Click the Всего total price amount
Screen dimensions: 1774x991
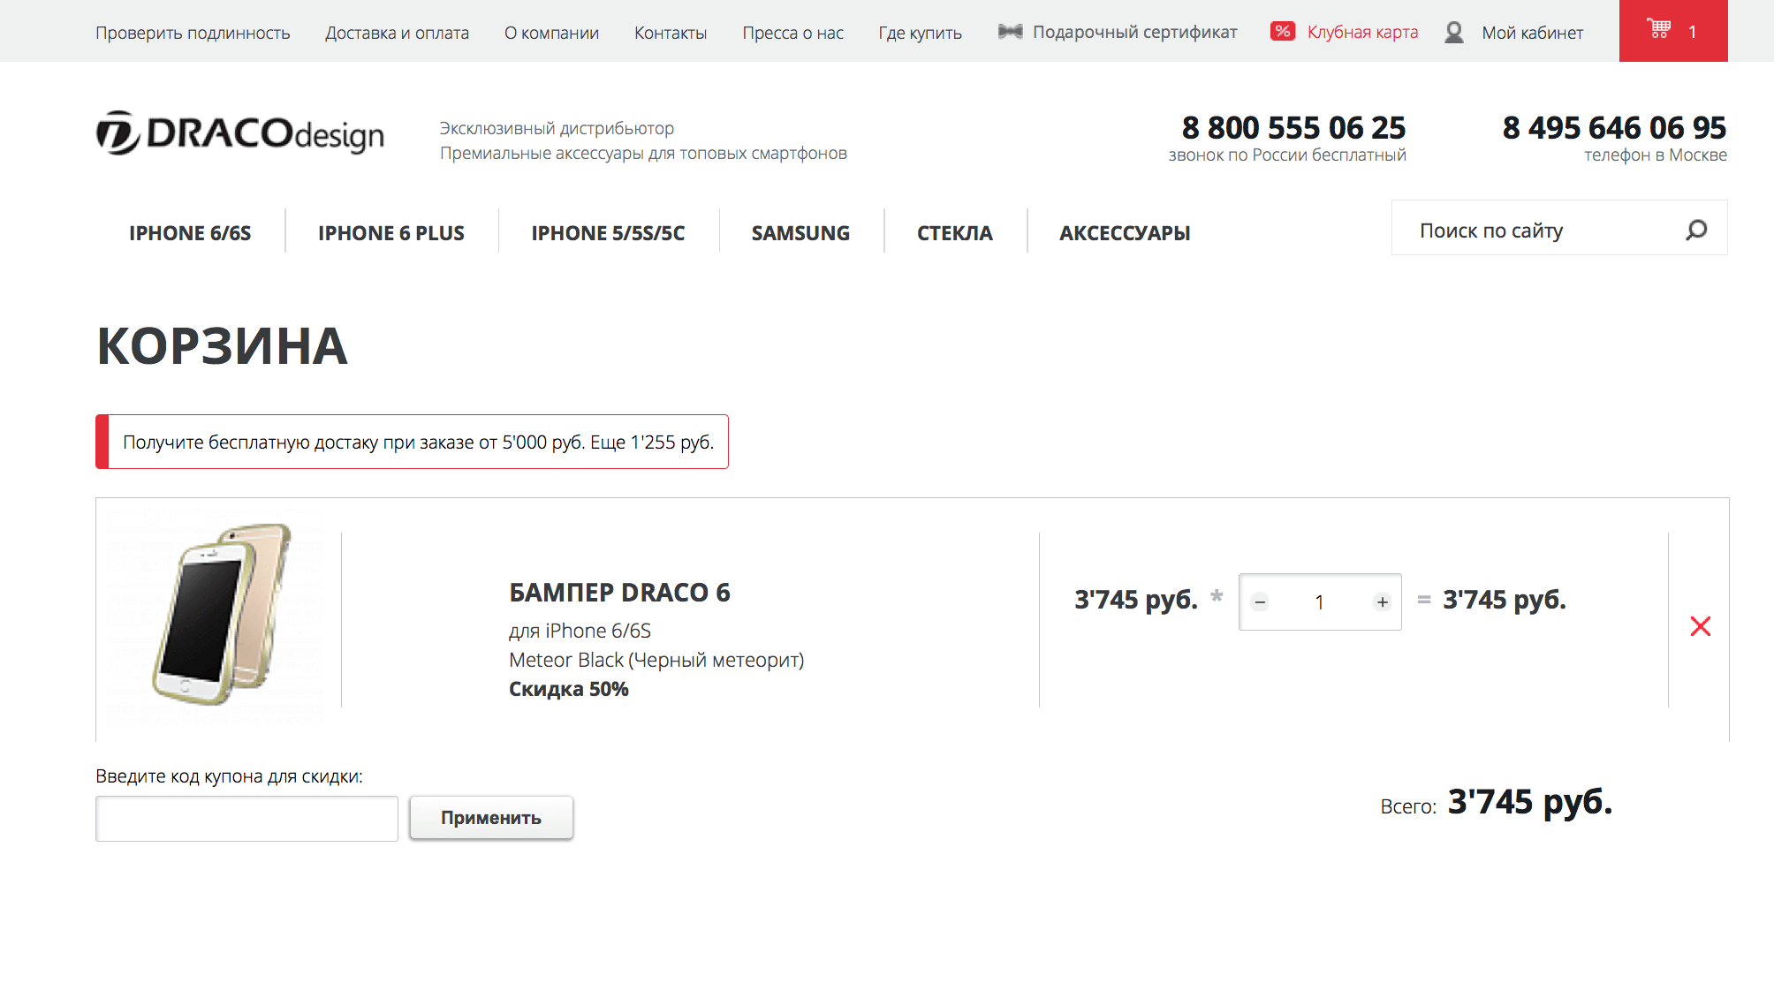(x=1529, y=802)
